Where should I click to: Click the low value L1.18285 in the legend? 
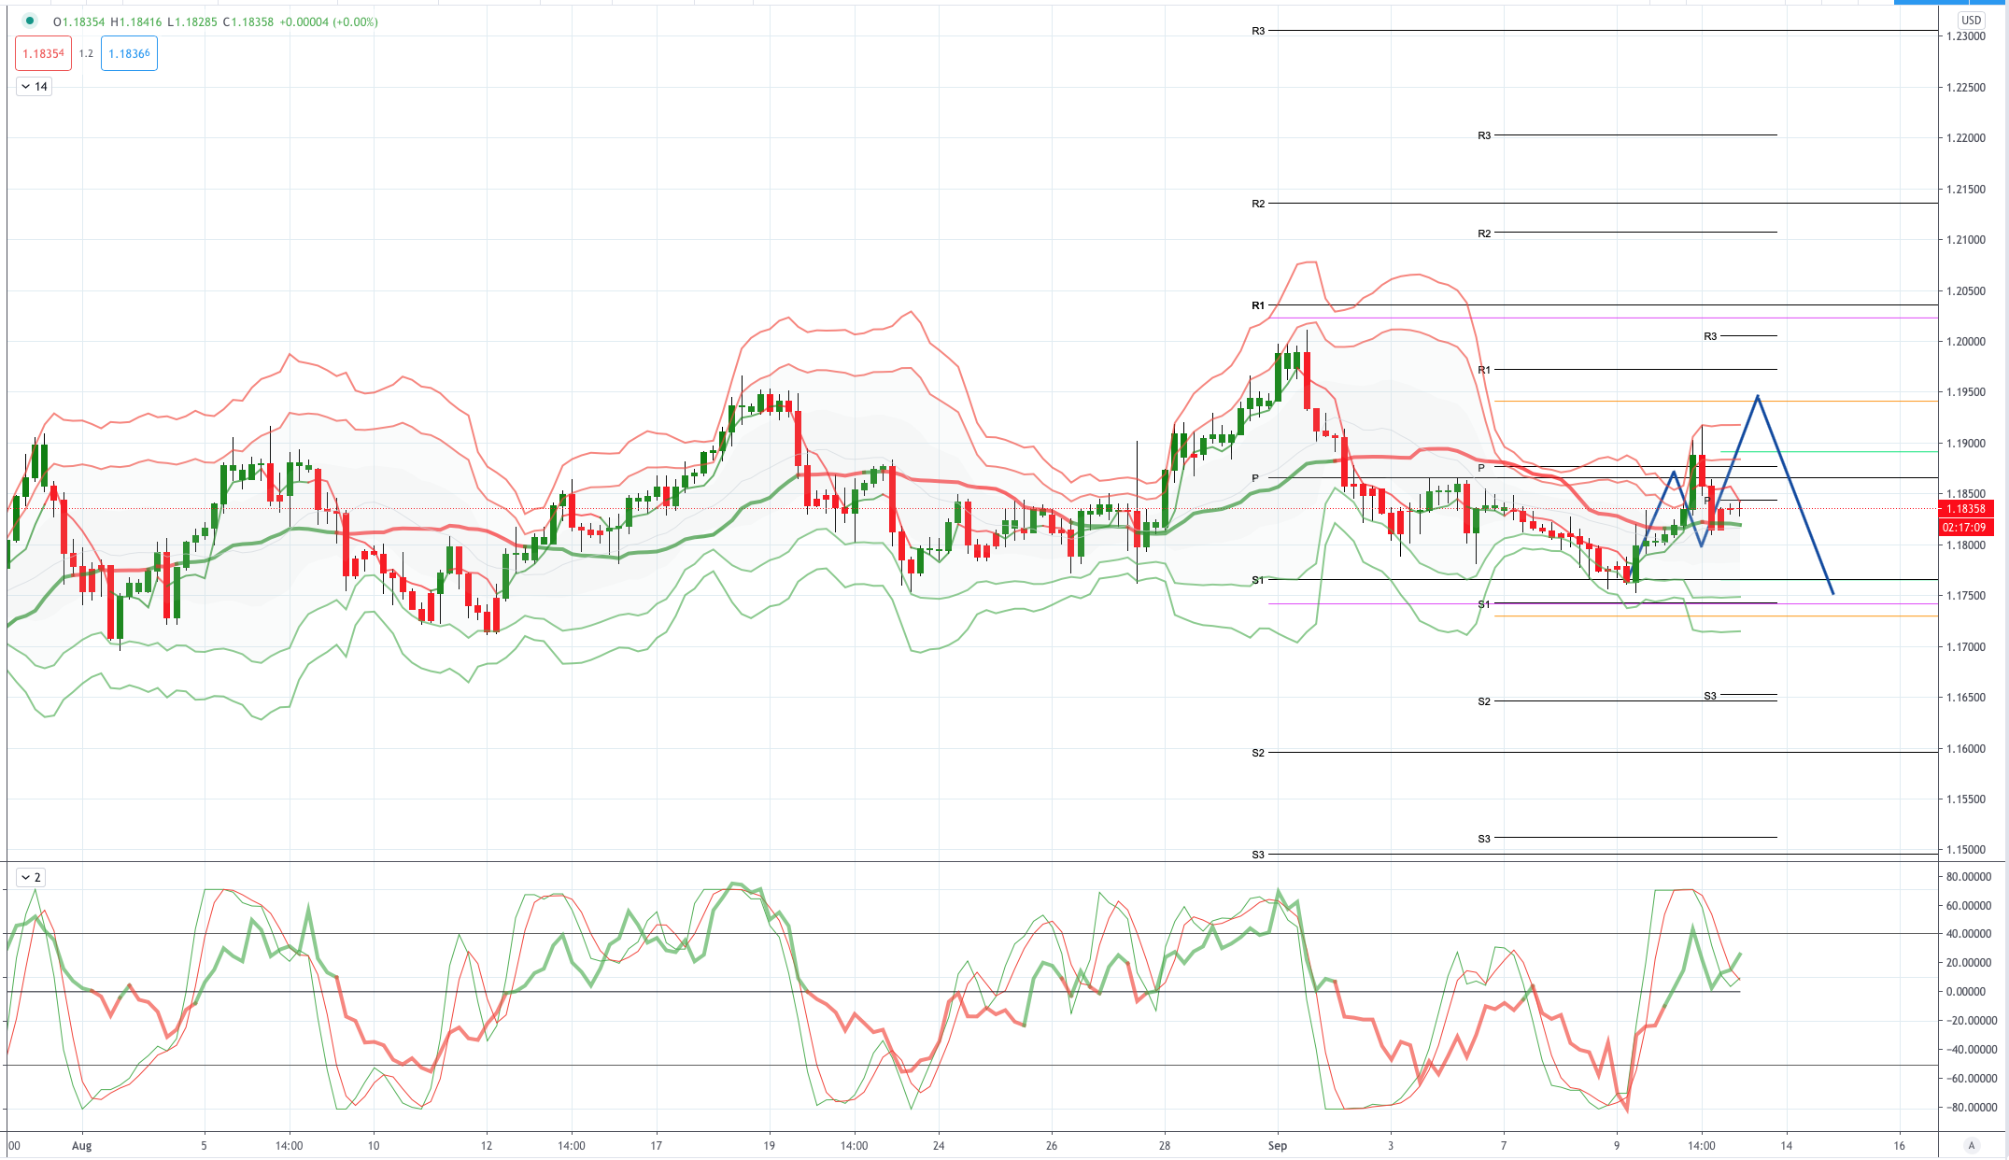193,21
